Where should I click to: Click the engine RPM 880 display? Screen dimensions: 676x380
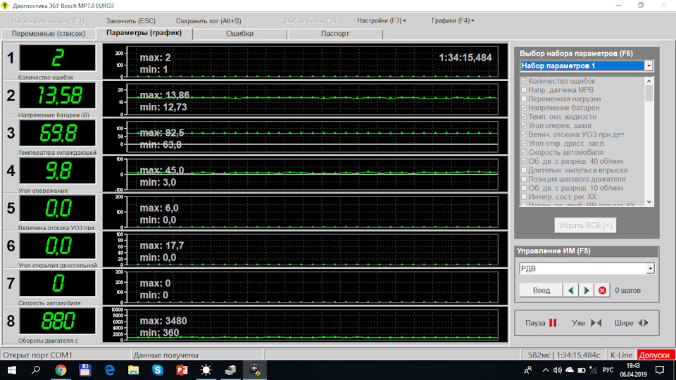point(57,321)
